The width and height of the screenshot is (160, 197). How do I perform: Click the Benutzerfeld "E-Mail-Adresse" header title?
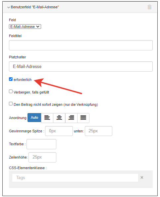tap(35, 7)
